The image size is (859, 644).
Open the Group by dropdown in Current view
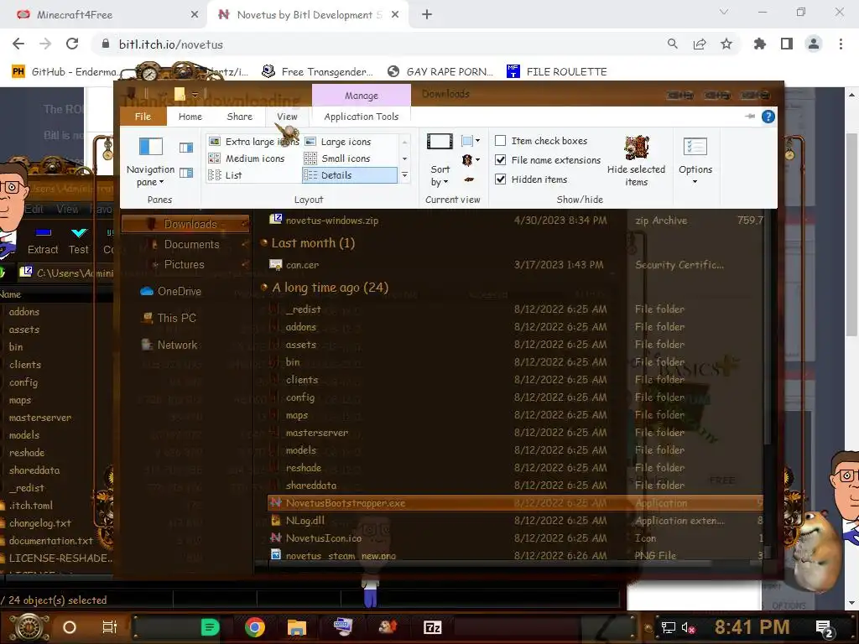click(470, 141)
